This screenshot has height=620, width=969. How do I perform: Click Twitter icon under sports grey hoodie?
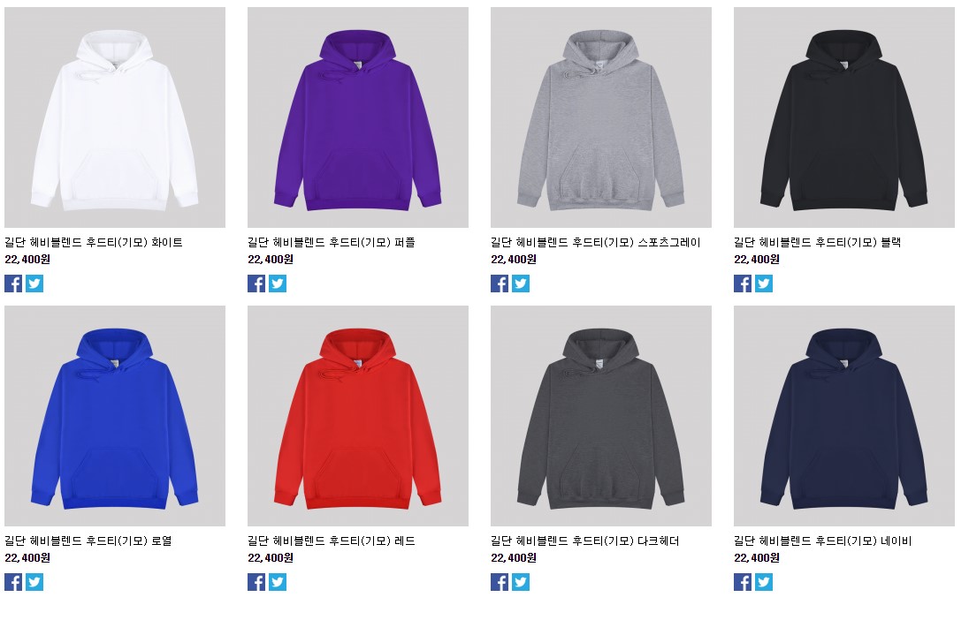tap(521, 284)
